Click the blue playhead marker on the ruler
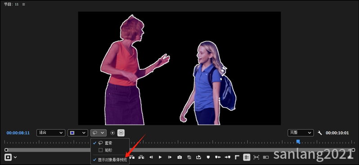 pyautogui.click(x=298, y=142)
